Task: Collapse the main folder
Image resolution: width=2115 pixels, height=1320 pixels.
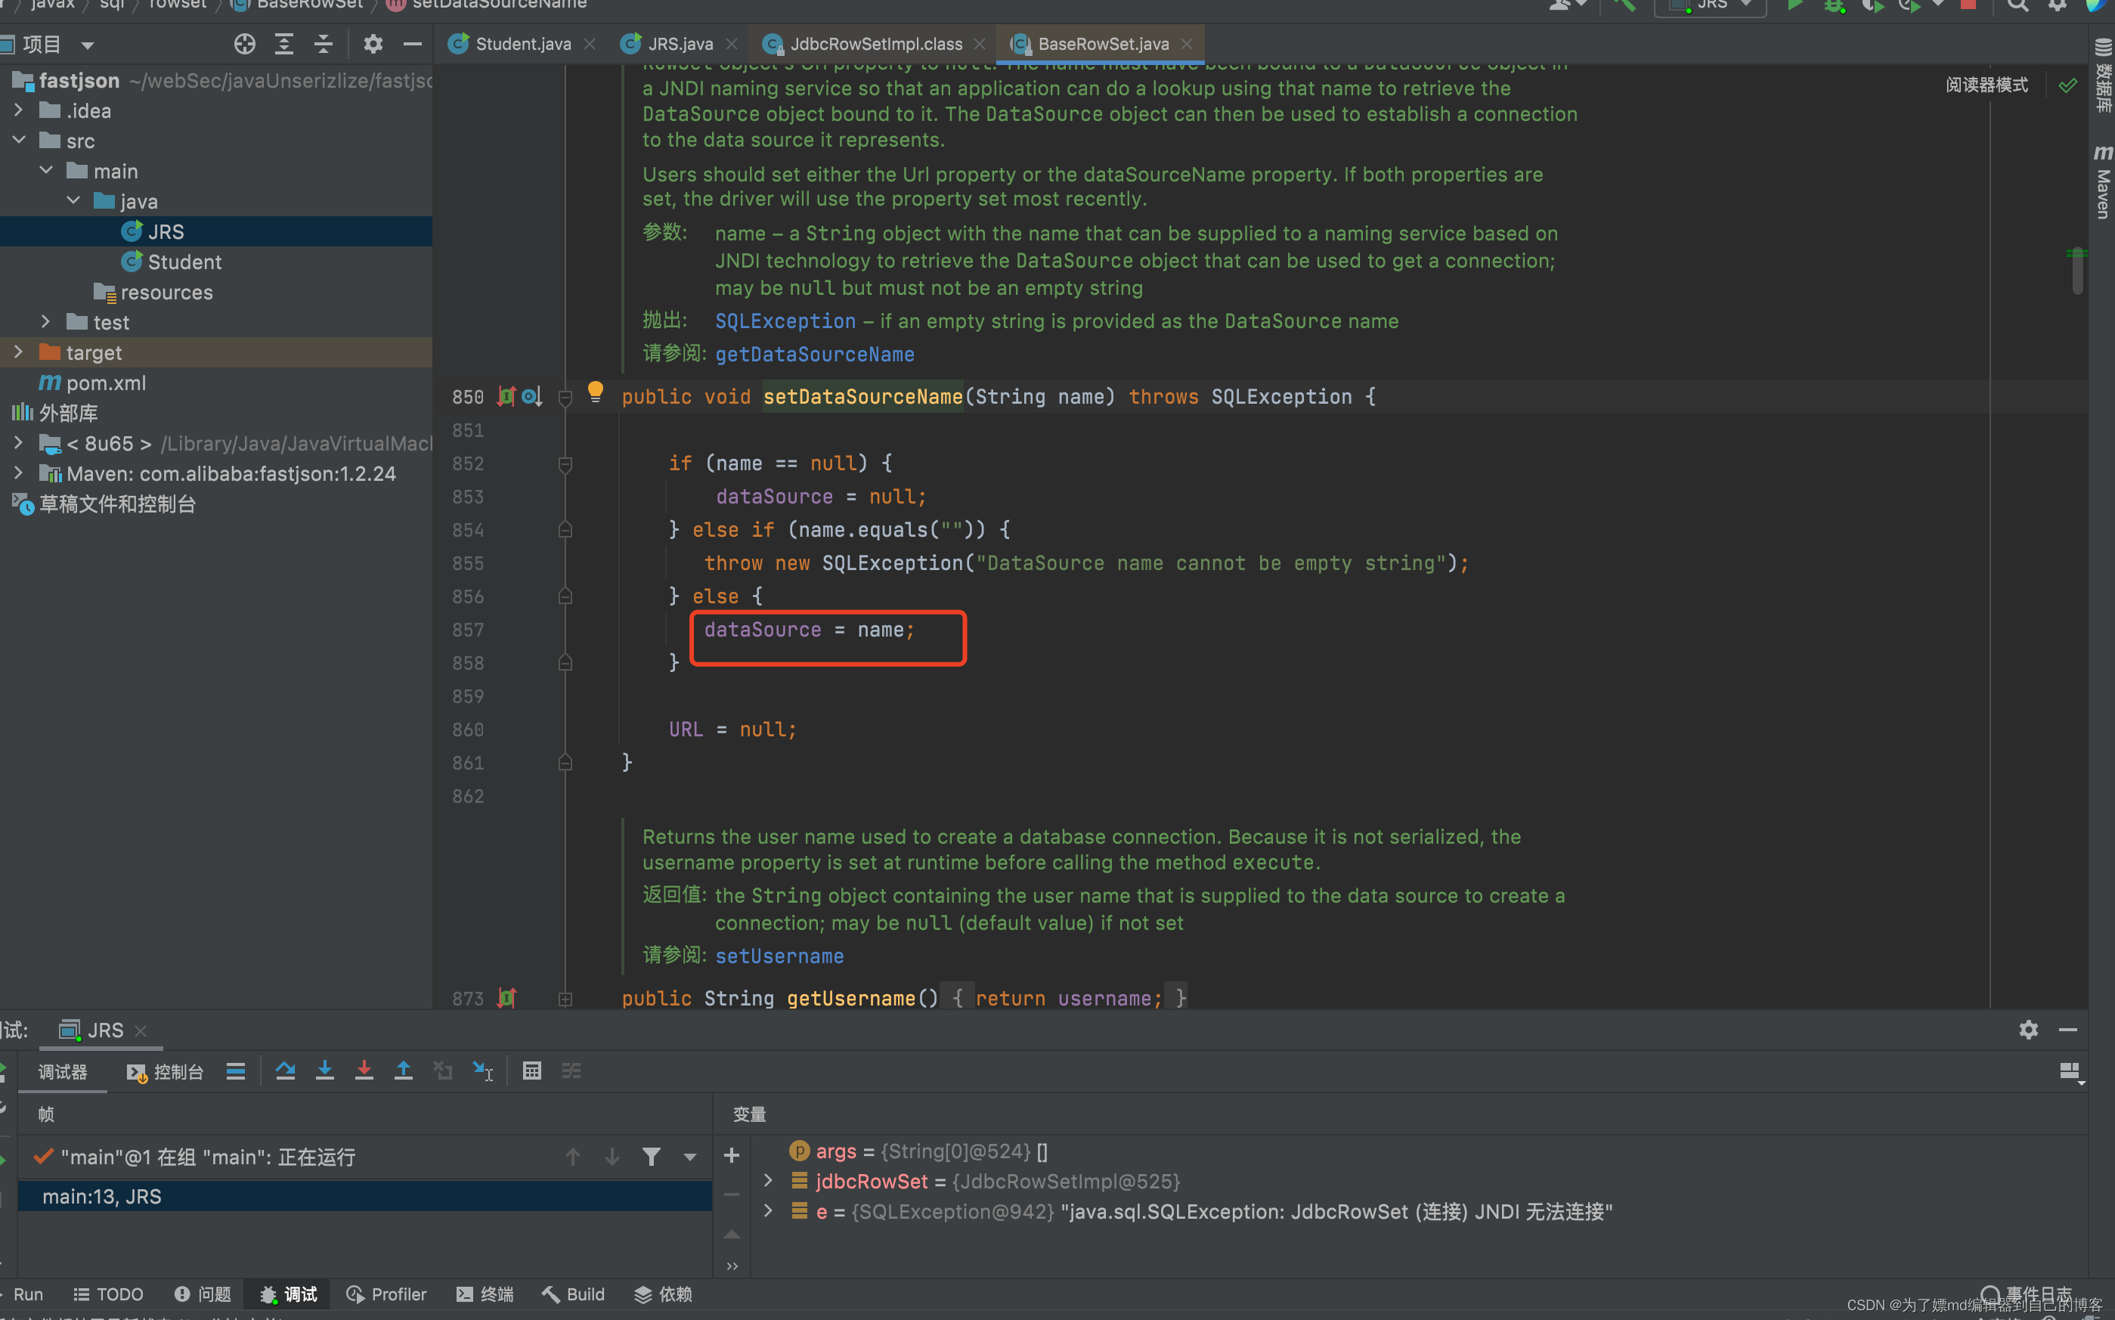Action: coord(46,170)
